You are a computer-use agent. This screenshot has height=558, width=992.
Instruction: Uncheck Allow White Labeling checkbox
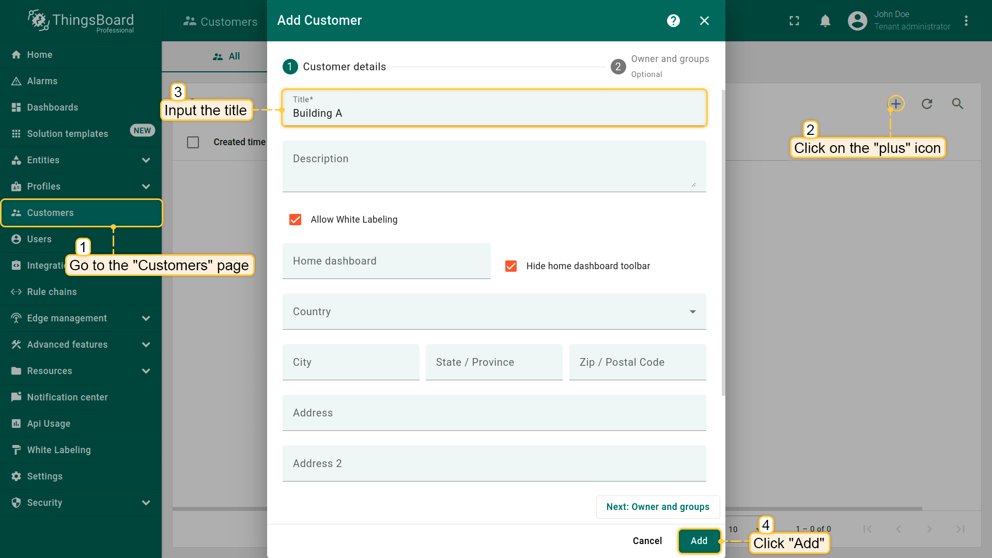point(296,220)
